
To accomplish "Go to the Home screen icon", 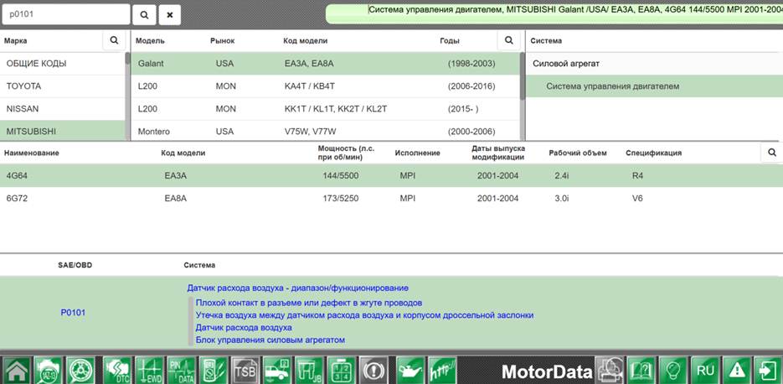I will [17, 371].
